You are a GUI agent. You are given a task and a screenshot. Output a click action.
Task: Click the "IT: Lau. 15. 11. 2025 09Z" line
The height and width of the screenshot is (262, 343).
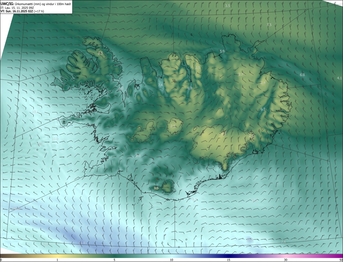pos(17,8)
